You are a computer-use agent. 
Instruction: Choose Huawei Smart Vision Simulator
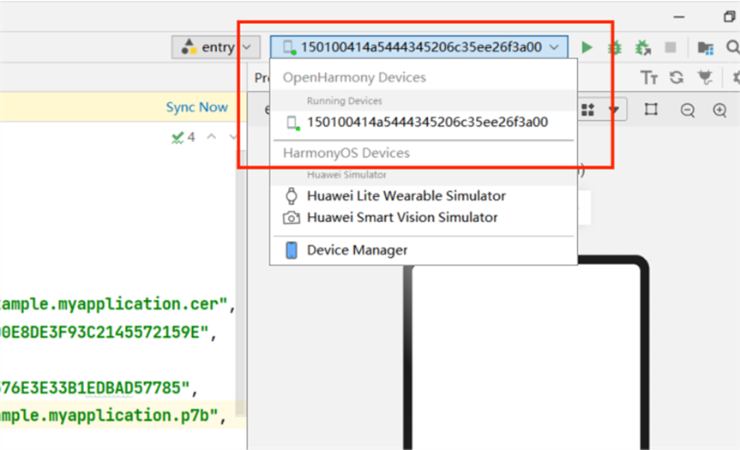424,218
